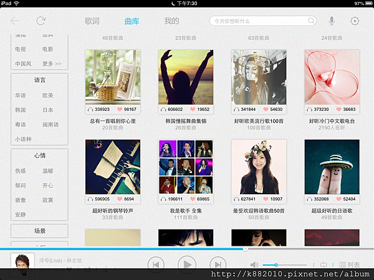
Task: Tap the headphone icon beside 352068
Action: pyautogui.click(x=309, y=199)
